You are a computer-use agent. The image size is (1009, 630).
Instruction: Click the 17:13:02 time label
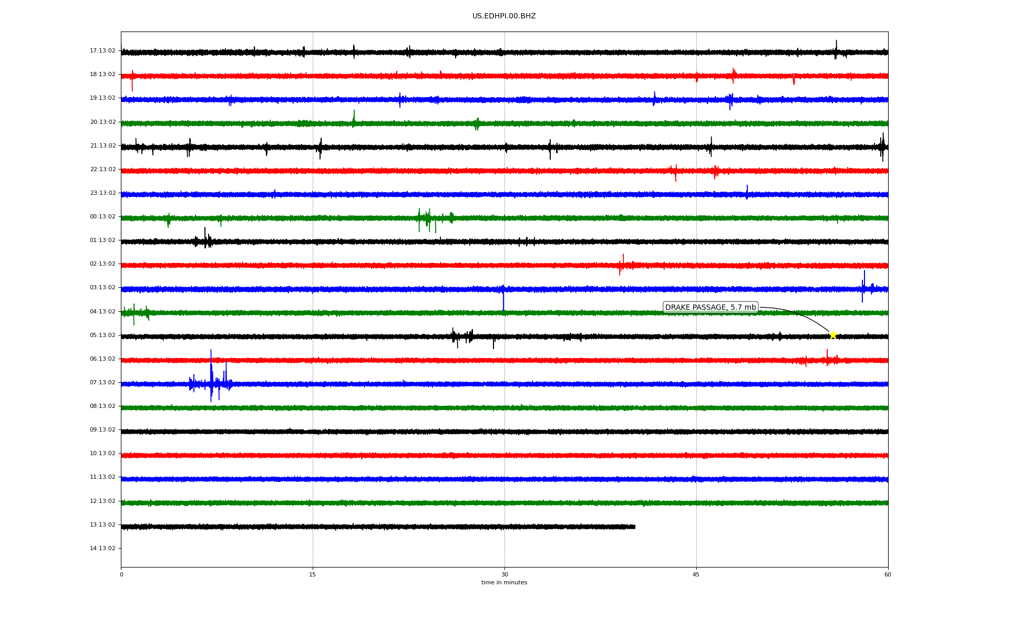coord(102,51)
